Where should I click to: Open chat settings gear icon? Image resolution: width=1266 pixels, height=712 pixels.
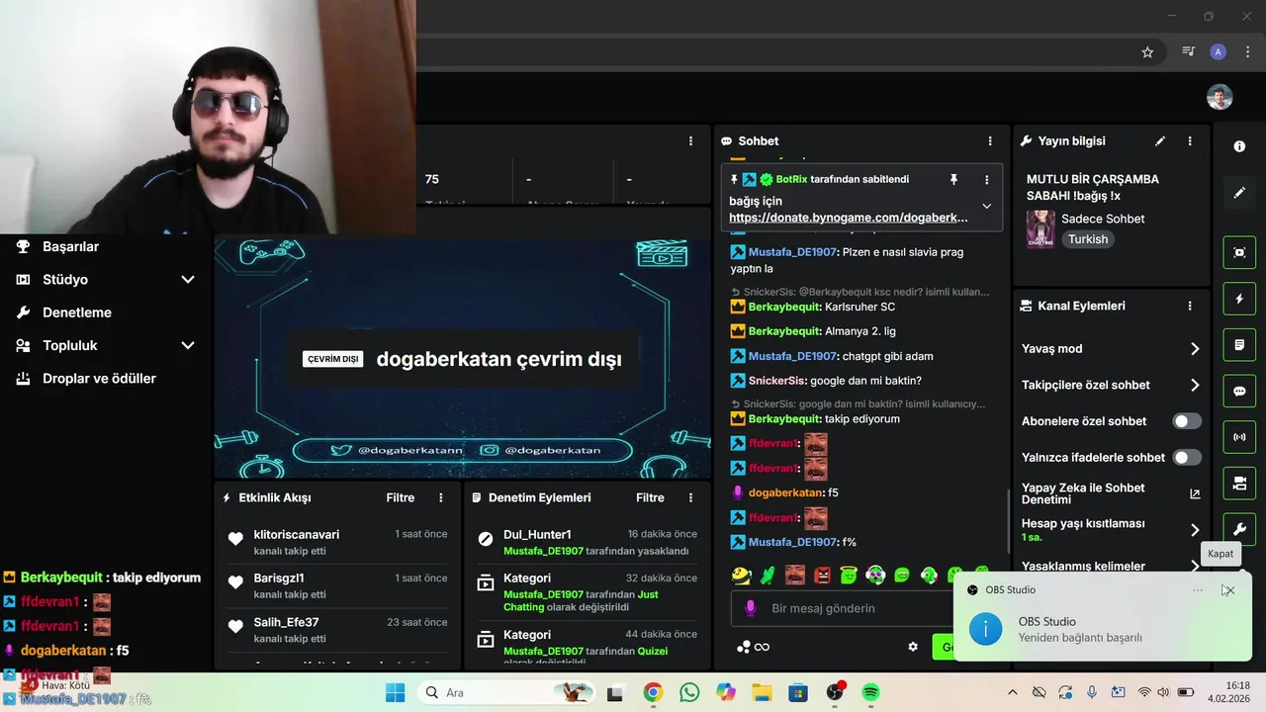click(x=913, y=647)
